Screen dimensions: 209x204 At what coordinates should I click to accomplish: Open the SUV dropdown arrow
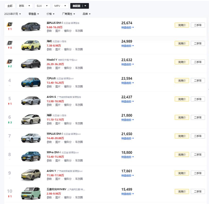tap(47, 6)
